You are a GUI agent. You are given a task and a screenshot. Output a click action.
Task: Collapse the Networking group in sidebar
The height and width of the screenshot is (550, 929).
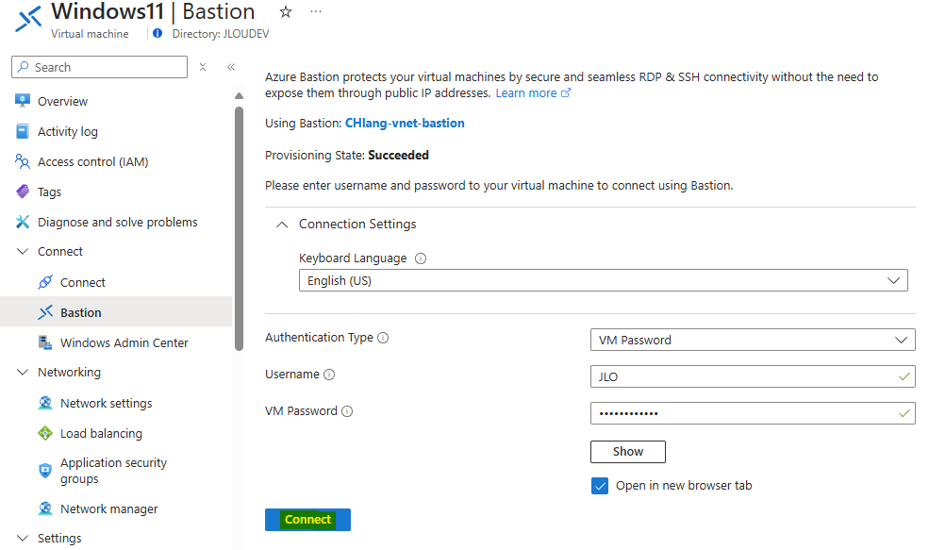click(x=23, y=373)
